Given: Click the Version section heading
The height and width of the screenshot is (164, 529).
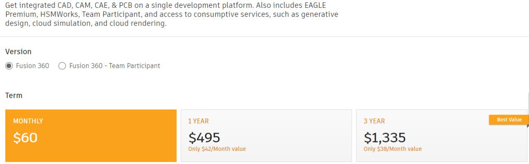Looking at the screenshot, I should [x=18, y=52].
